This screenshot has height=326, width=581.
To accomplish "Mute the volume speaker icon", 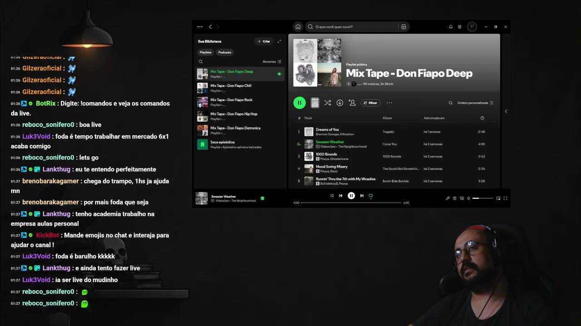I will click(468, 198).
